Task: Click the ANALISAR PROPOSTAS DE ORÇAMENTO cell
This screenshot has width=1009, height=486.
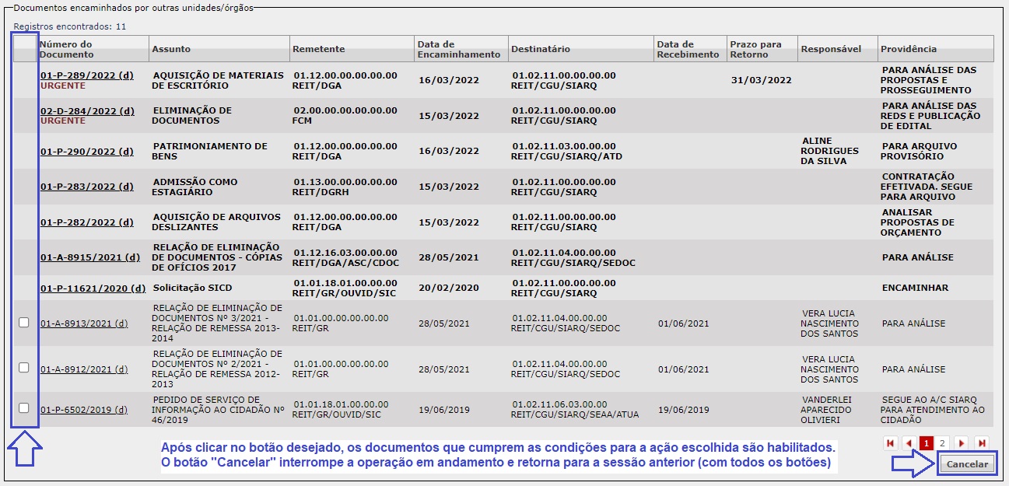Action: point(918,222)
